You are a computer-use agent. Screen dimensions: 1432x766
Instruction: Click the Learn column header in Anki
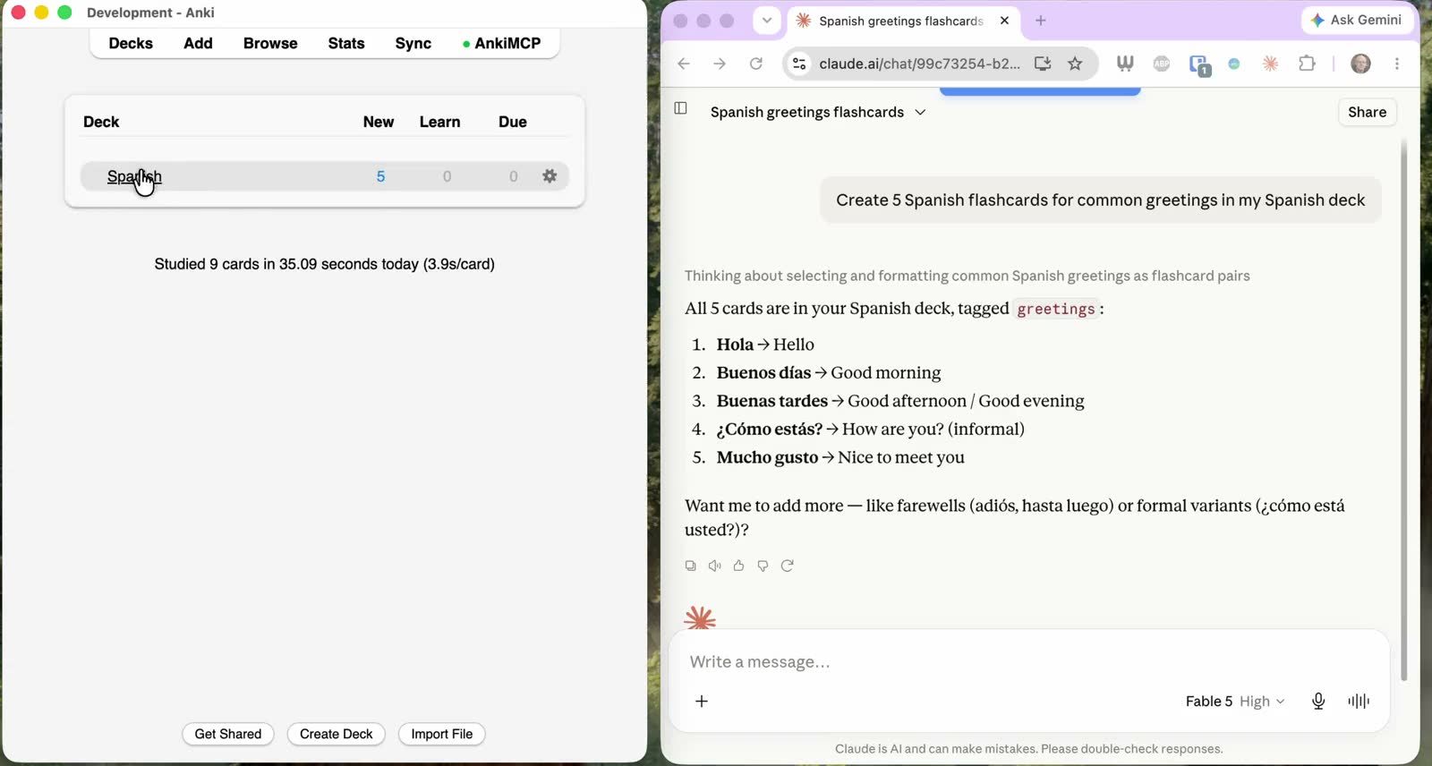coord(439,122)
